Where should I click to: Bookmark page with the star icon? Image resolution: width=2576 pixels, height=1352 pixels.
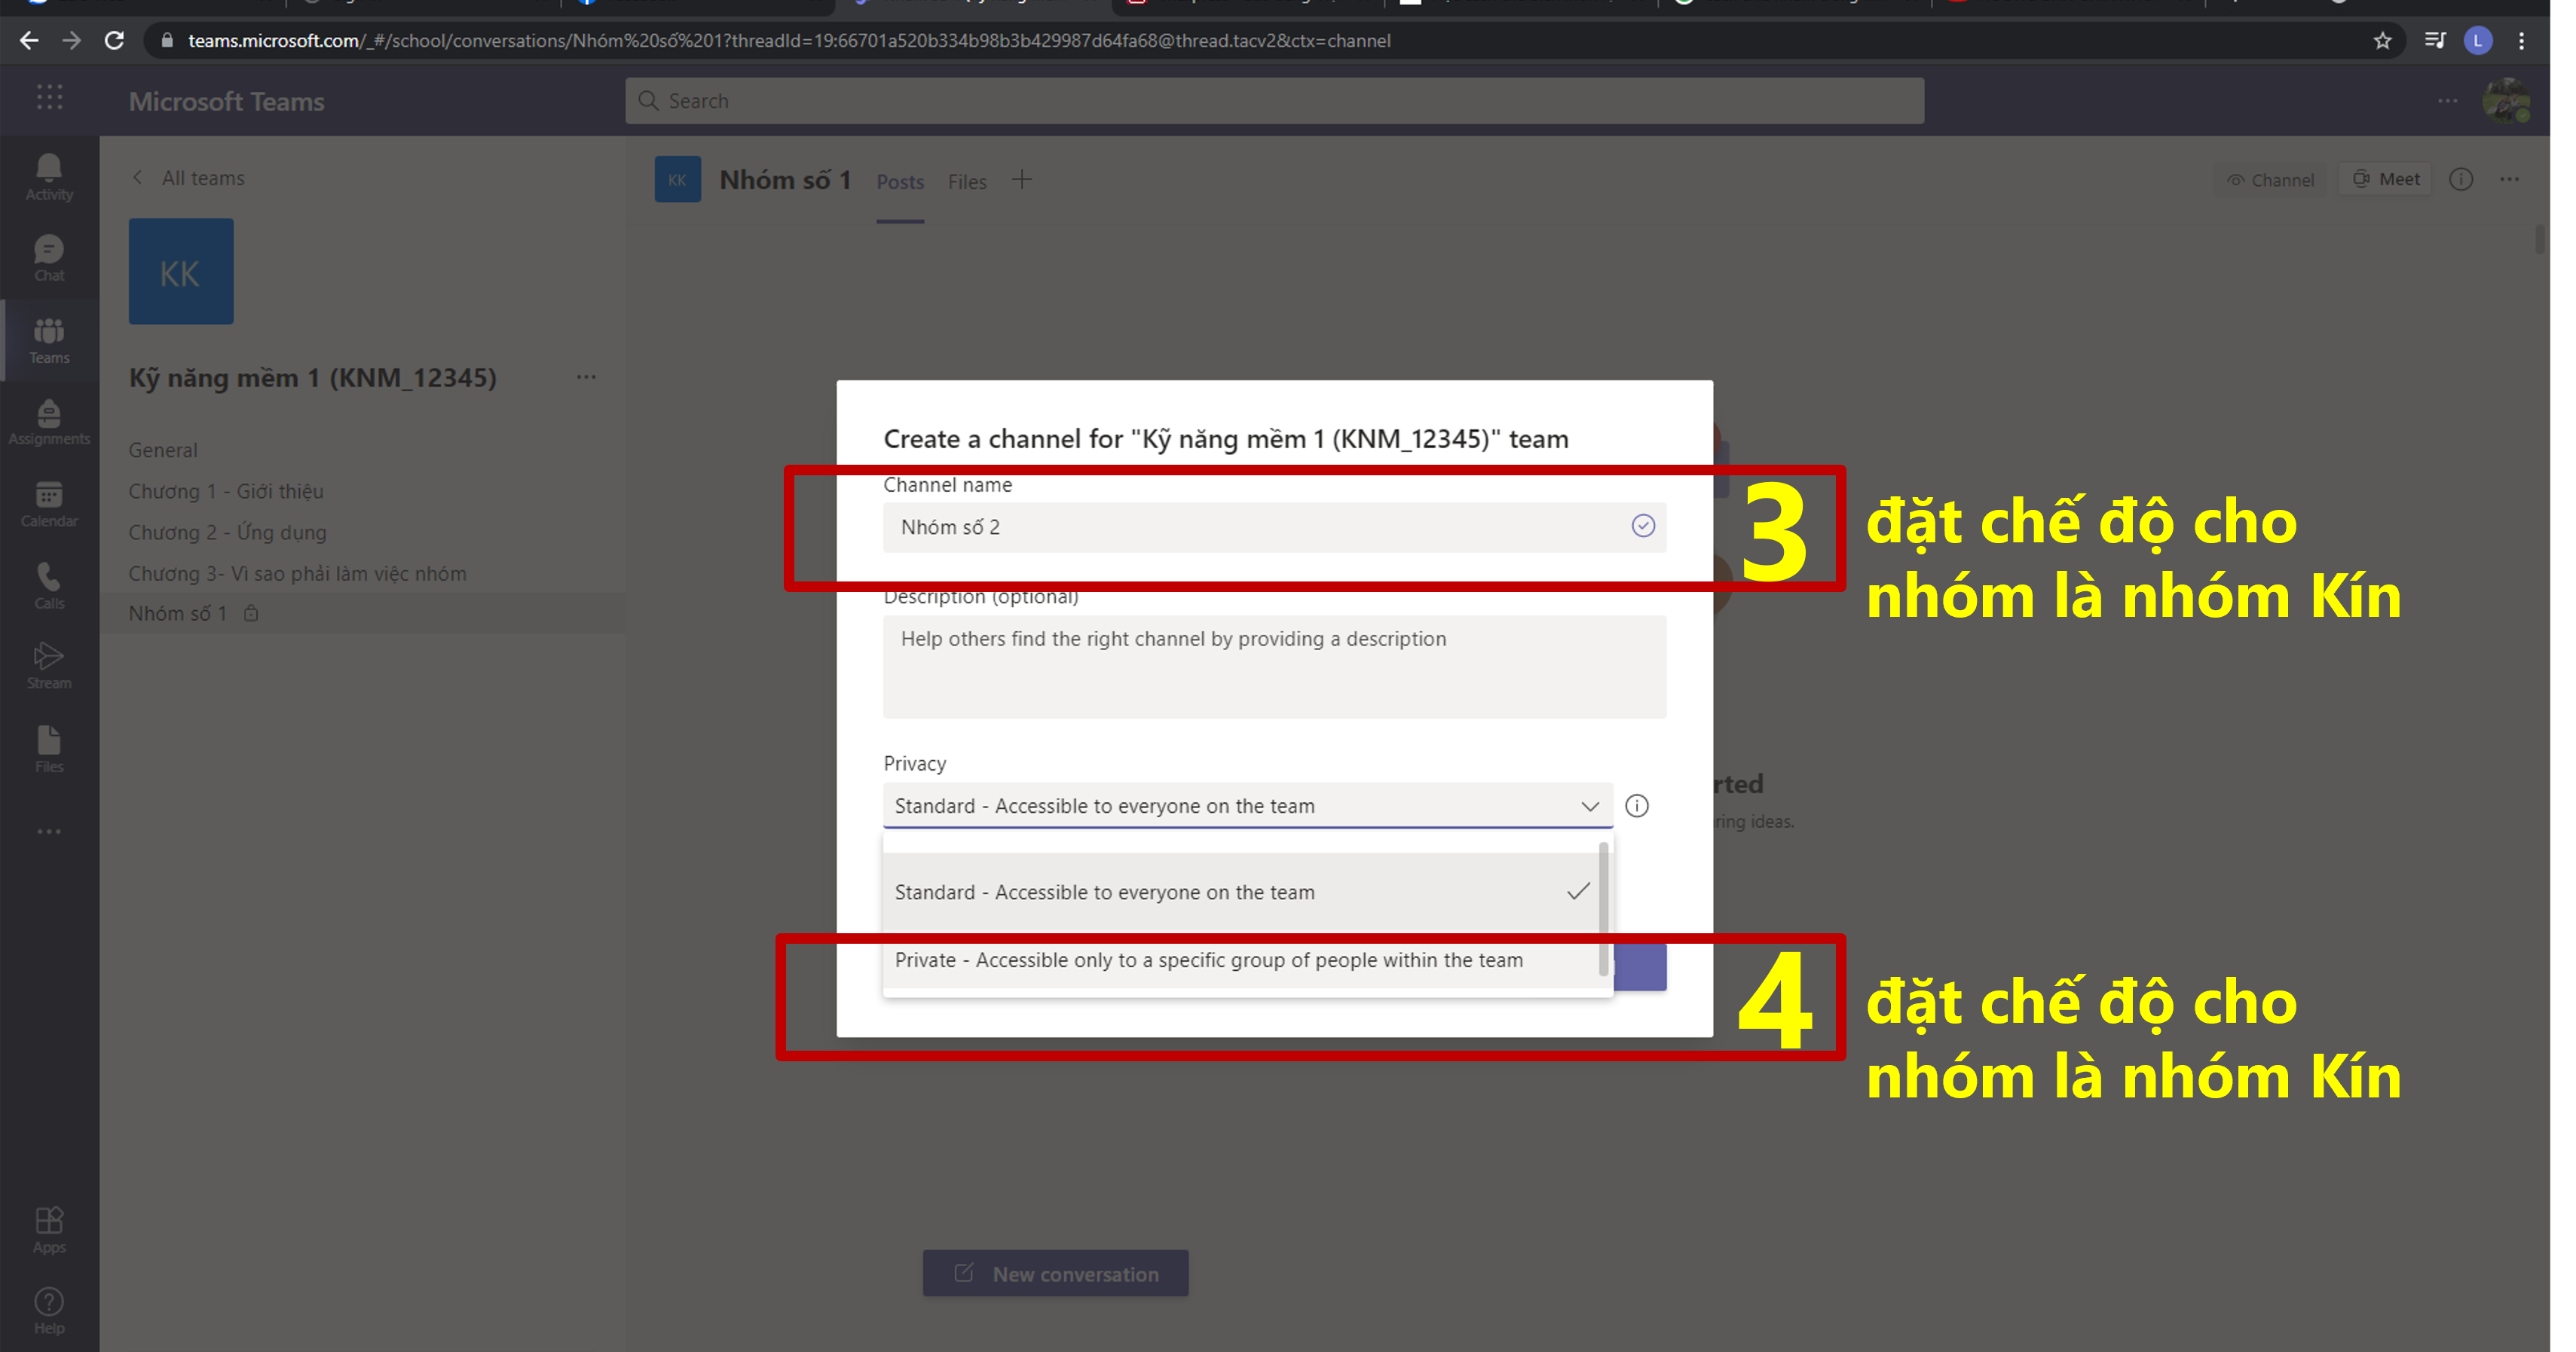pos(2382,40)
